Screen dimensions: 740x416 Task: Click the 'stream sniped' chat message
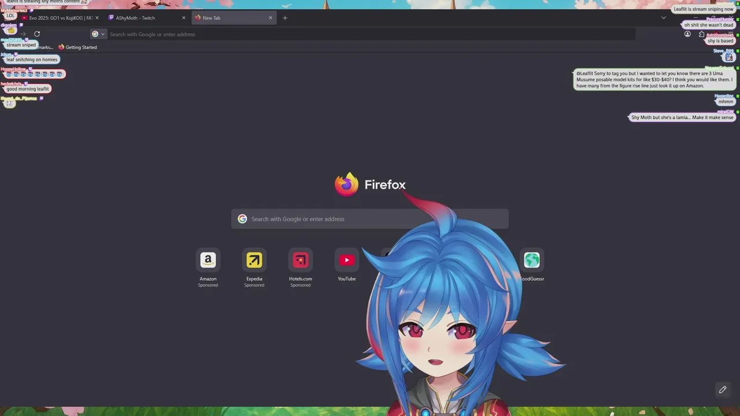pos(21,45)
